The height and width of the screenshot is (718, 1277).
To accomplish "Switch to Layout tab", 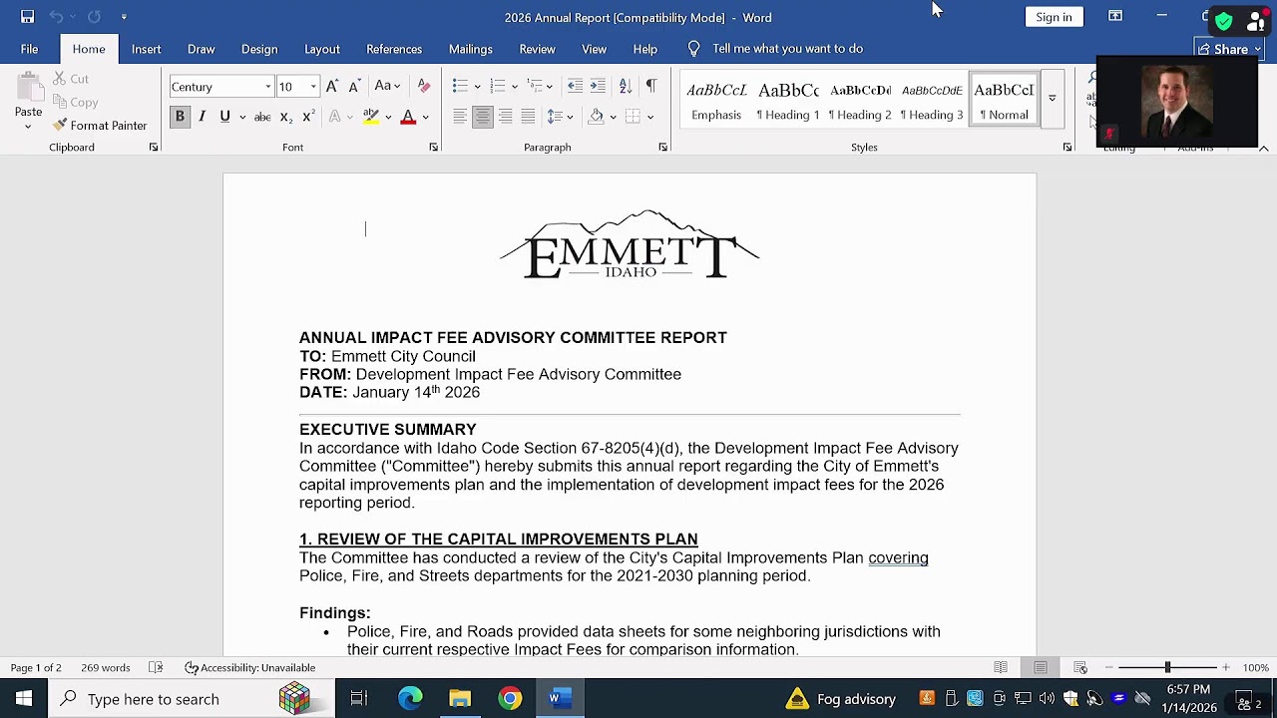I will coord(322,49).
